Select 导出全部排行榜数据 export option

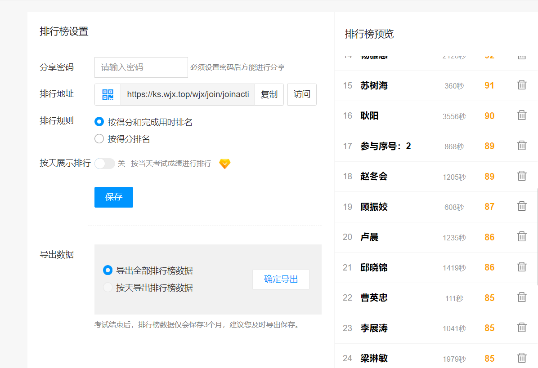point(108,270)
